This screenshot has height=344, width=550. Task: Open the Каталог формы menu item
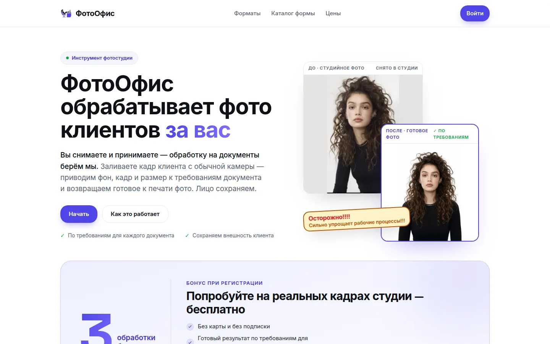pos(293,13)
